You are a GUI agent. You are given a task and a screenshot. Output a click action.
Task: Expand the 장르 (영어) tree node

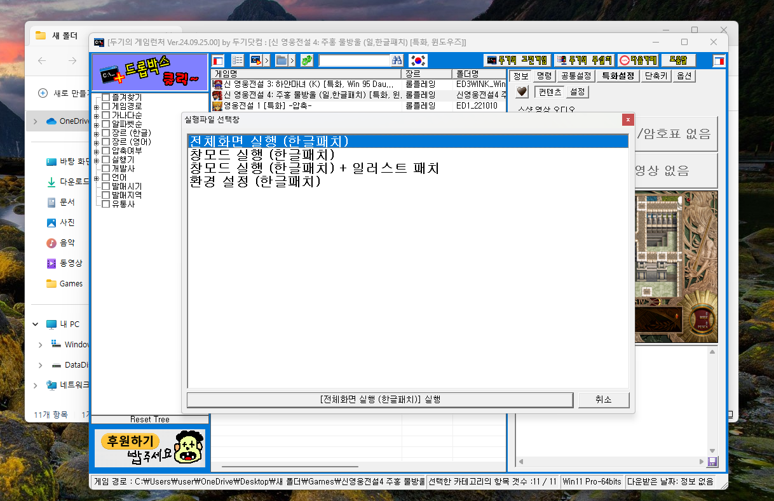97,142
